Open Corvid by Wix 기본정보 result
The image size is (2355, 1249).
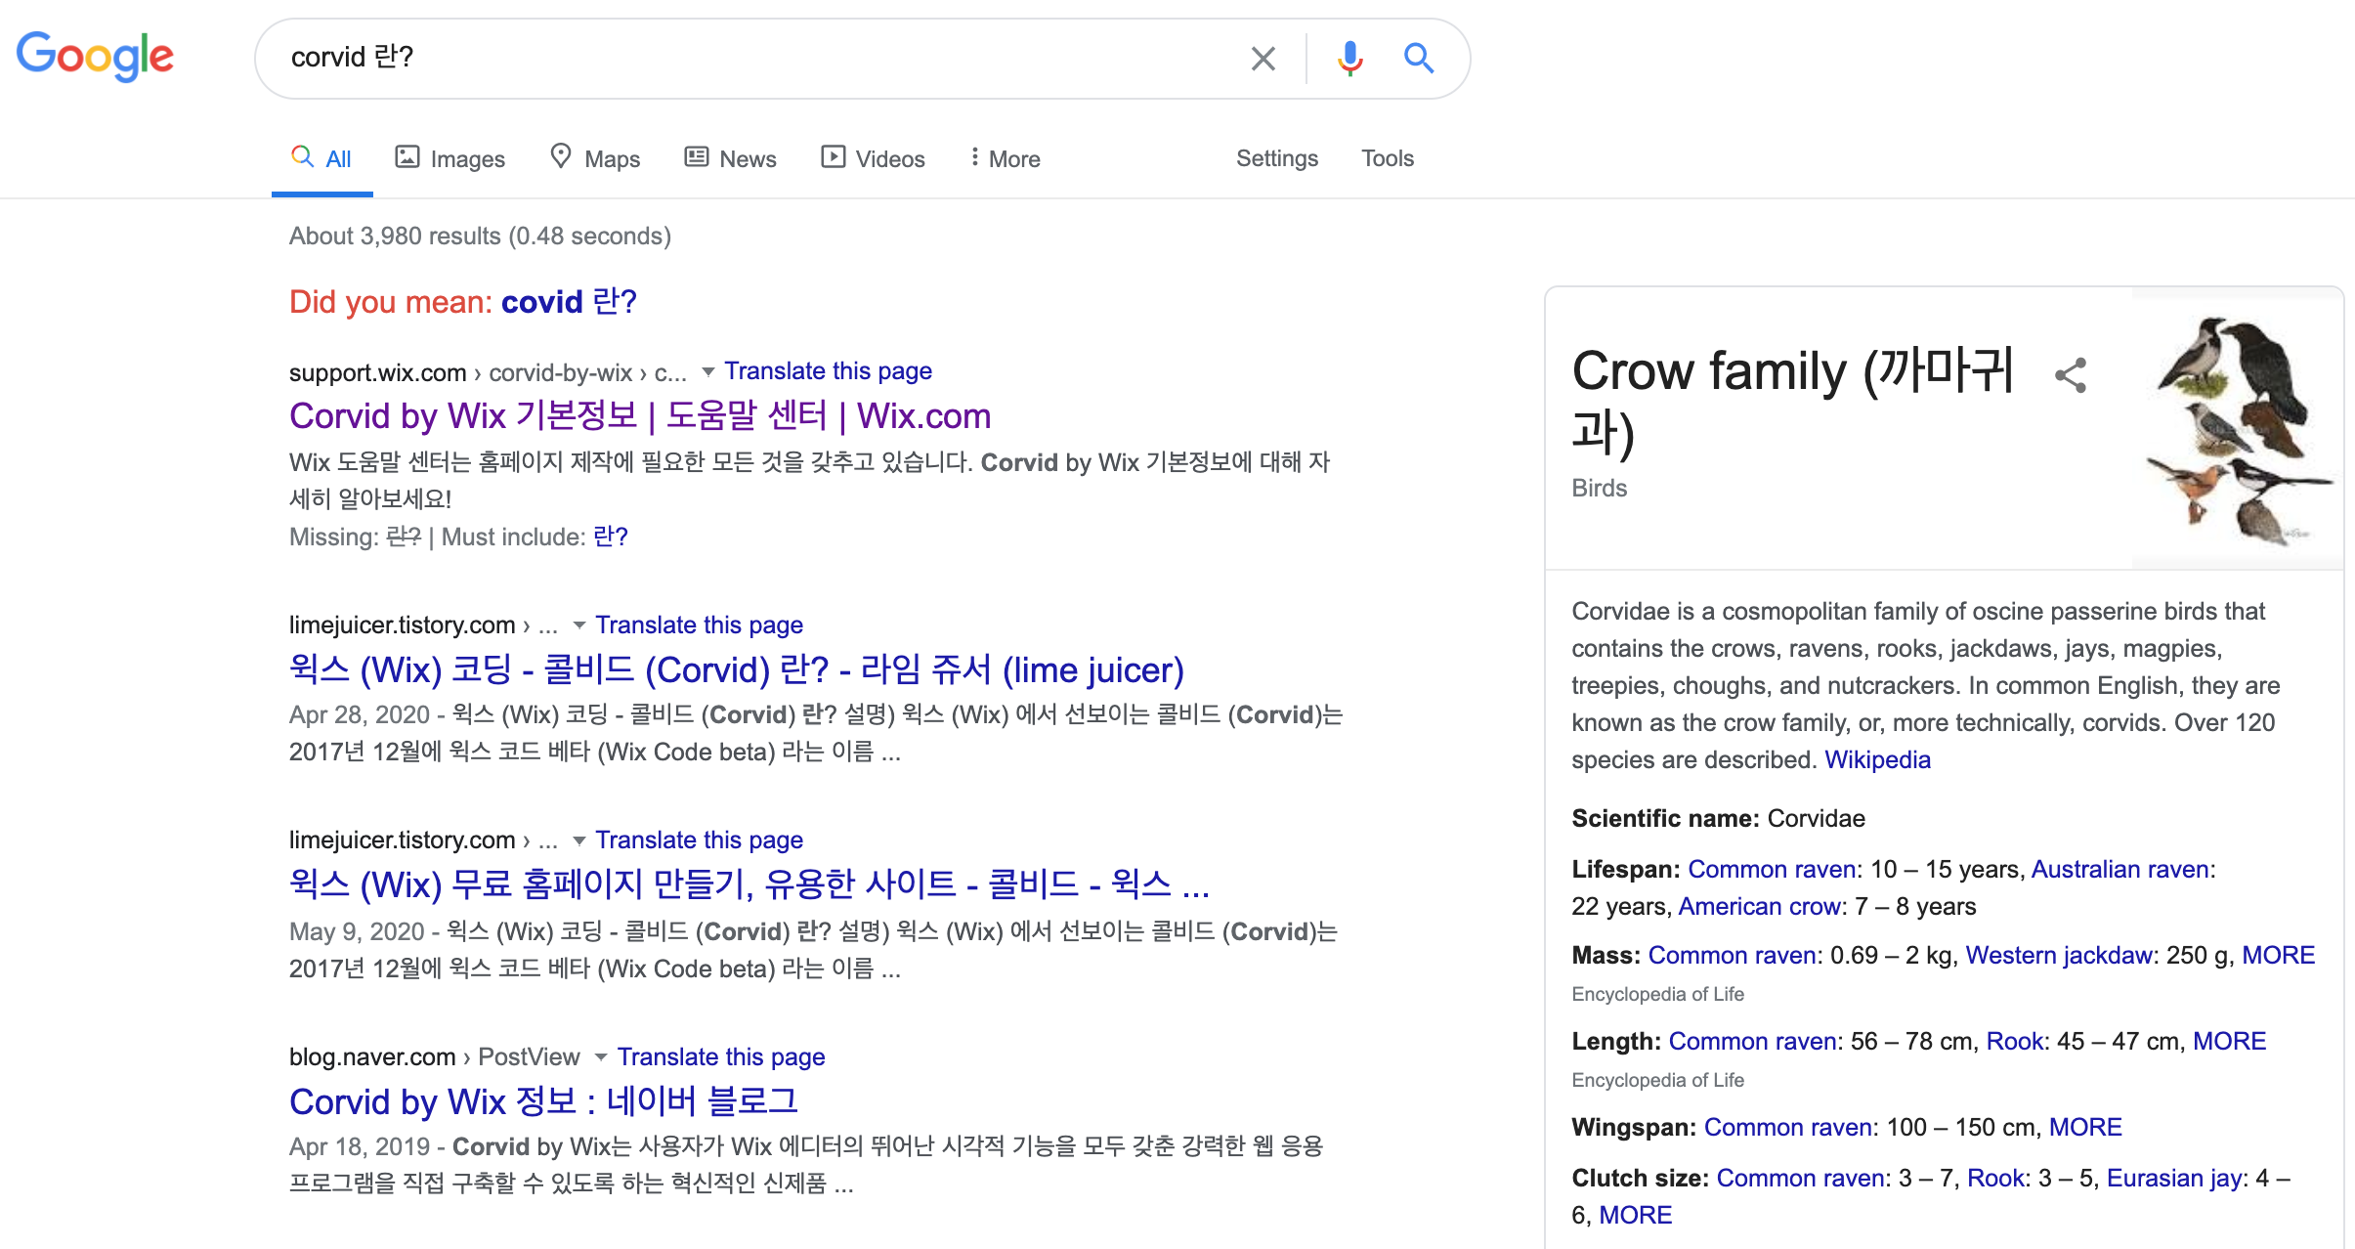click(x=640, y=416)
